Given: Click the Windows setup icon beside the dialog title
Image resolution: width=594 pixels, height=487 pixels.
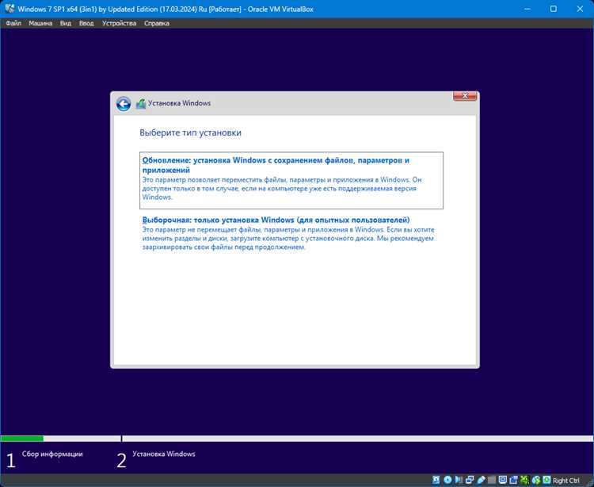Looking at the screenshot, I should [x=141, y=104].
